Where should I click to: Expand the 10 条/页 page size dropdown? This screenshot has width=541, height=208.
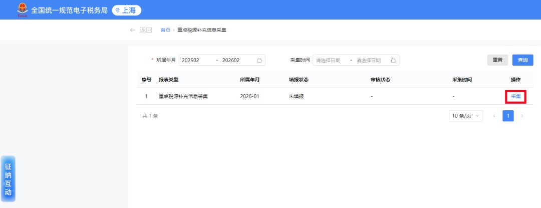466,116
